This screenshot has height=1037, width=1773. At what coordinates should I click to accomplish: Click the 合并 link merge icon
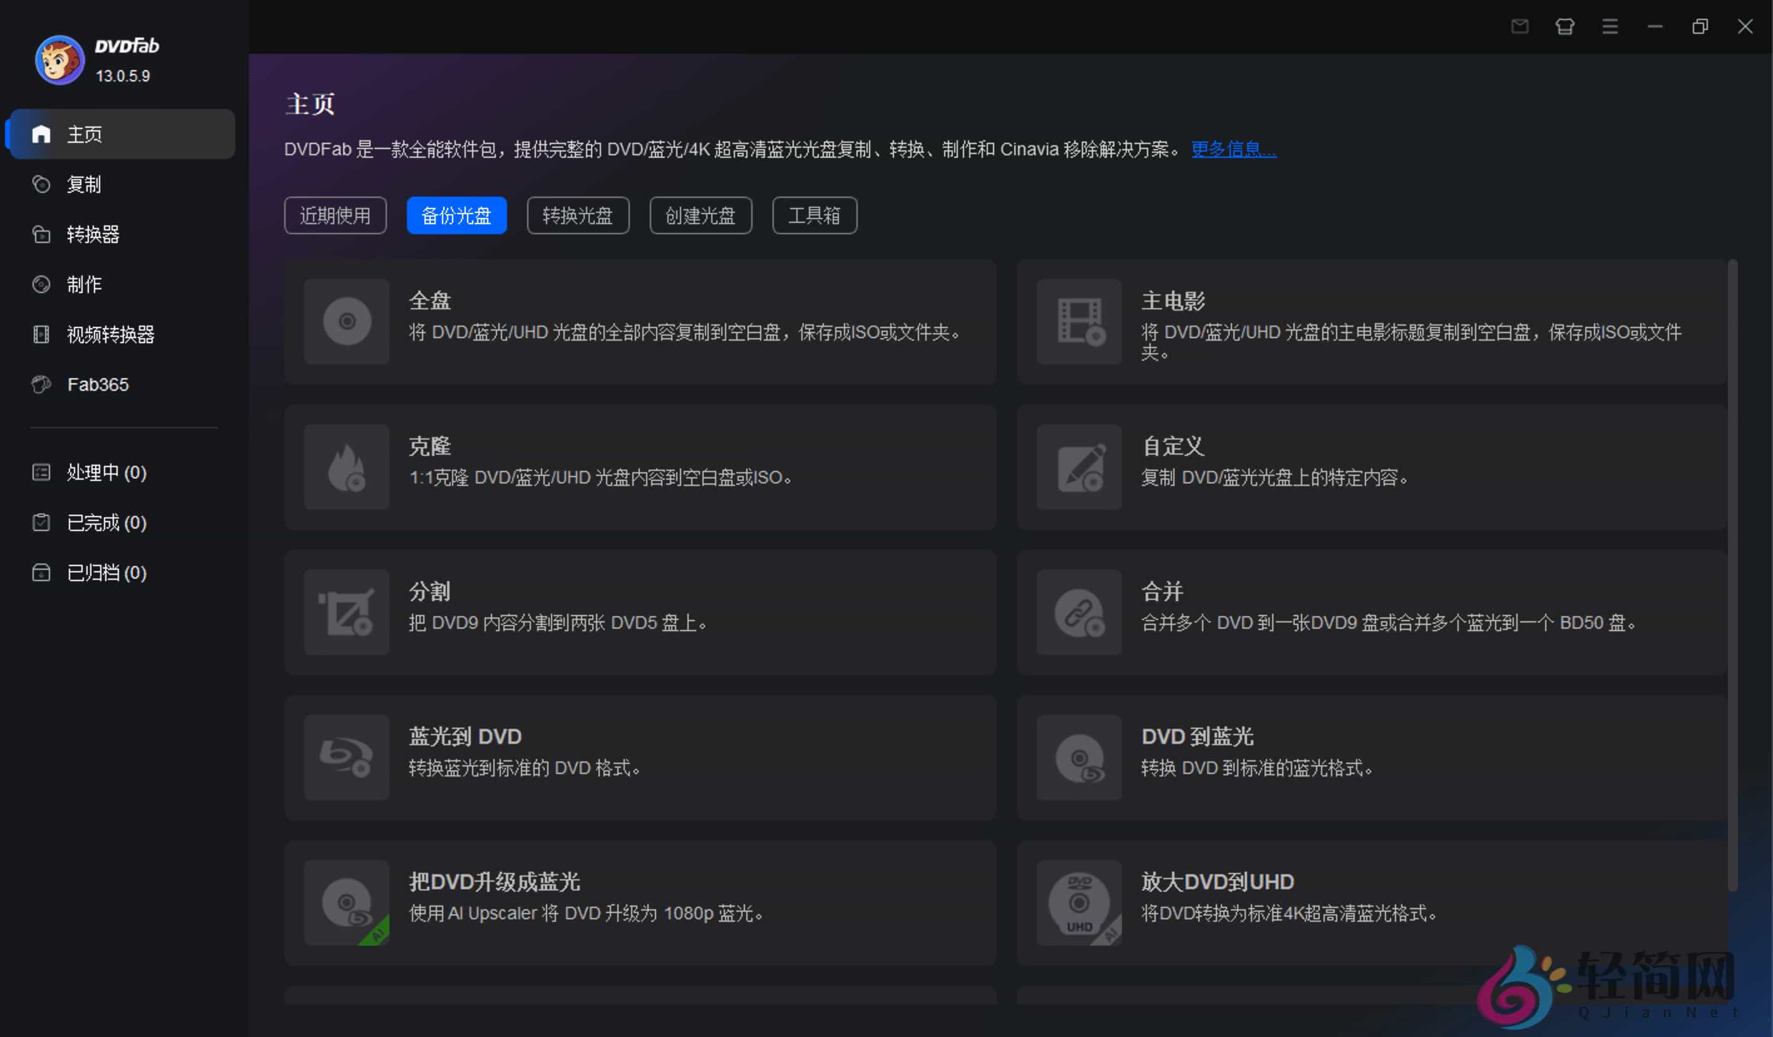tap(1079, 612)
